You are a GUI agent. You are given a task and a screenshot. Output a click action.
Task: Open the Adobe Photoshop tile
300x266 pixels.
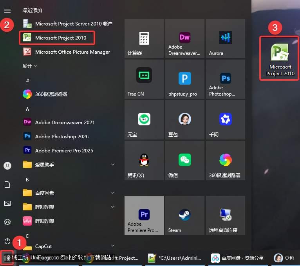pyautogui.click(x=226, y=79)
